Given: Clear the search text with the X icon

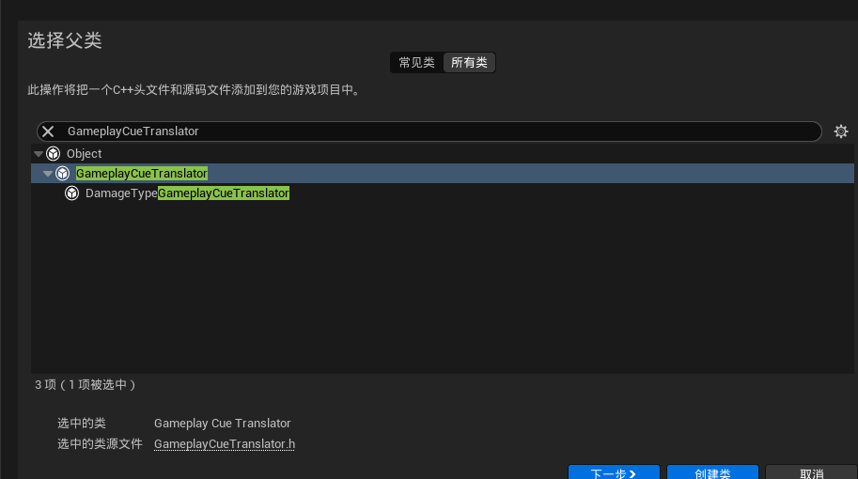Looking at the screenshot, I should pyautogui.click(x=48, y=131).
